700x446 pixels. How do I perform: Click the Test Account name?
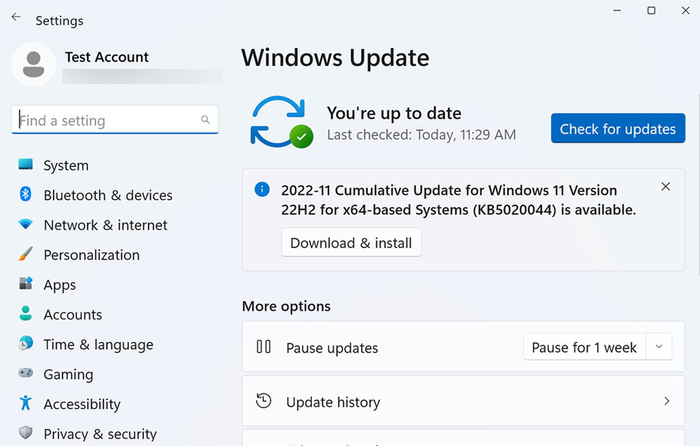click(x=107, y=57)
